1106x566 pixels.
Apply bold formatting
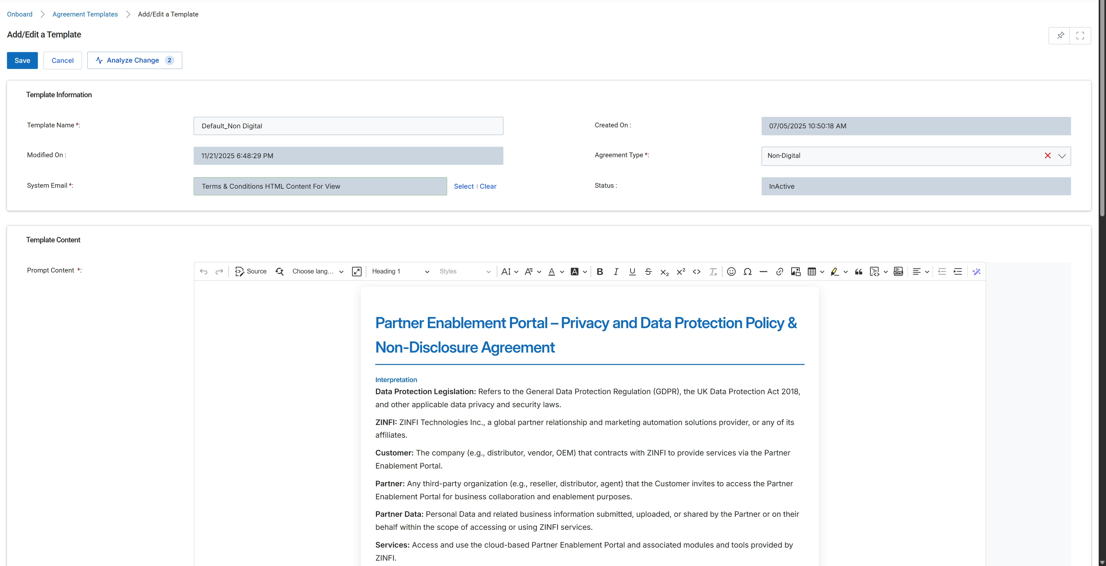(600, 272)
